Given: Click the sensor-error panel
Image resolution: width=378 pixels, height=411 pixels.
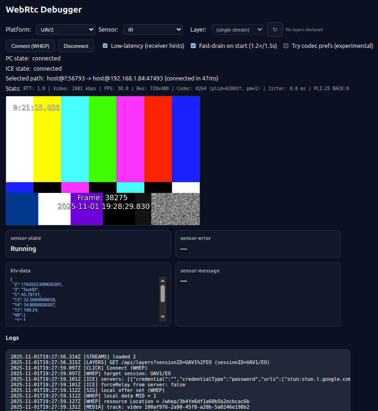Looking at the screenshot, I should pyautogui.click(x=258, y=244).
